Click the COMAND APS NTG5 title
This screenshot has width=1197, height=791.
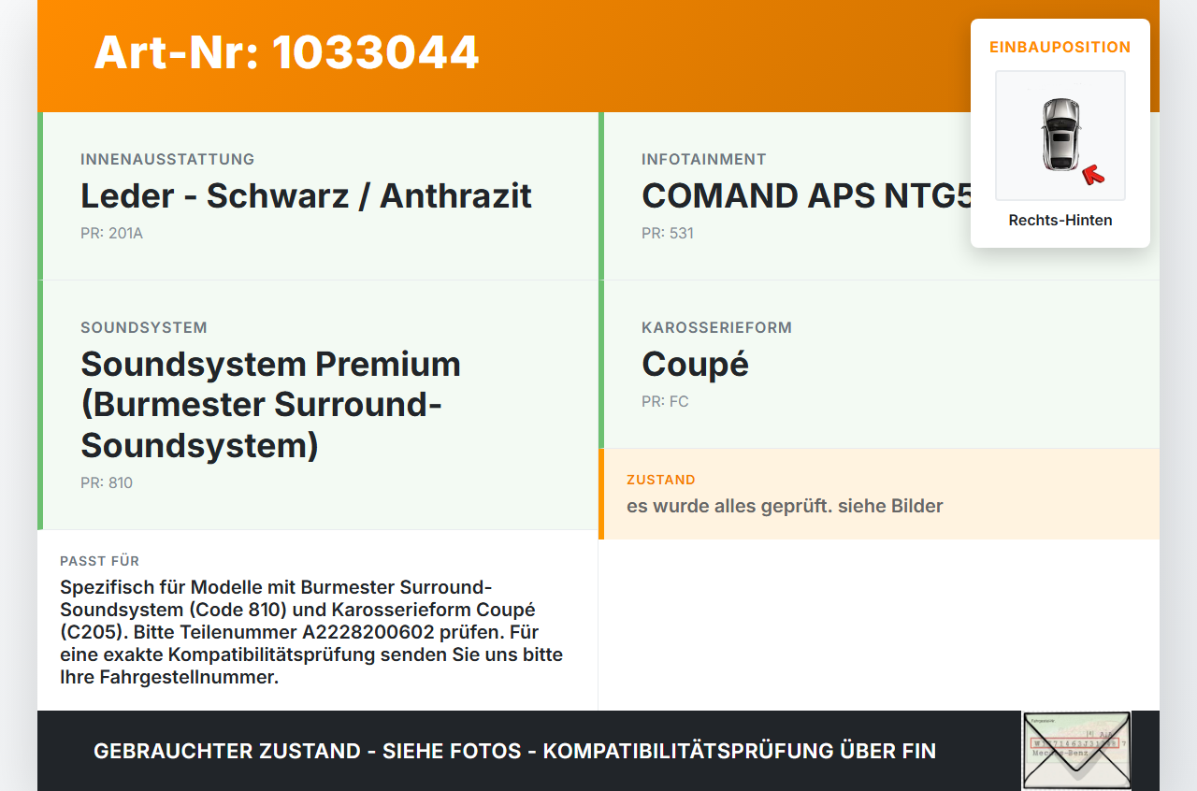807,196
